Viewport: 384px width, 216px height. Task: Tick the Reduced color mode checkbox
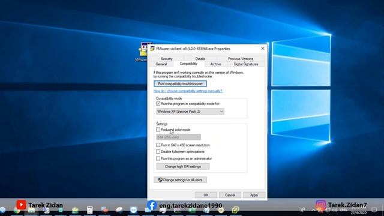click(x=158, y=130)
